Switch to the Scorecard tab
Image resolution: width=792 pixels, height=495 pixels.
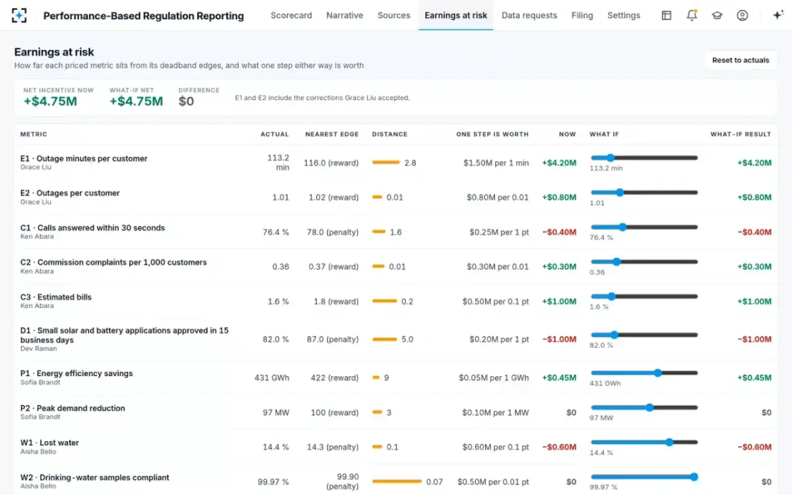[x=291, y=15]
